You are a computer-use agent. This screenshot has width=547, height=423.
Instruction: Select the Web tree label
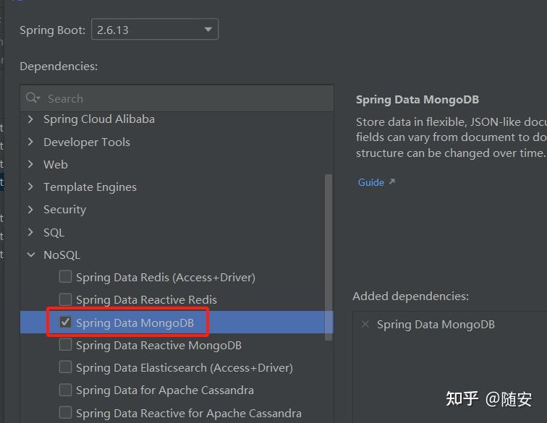point(56,165)
